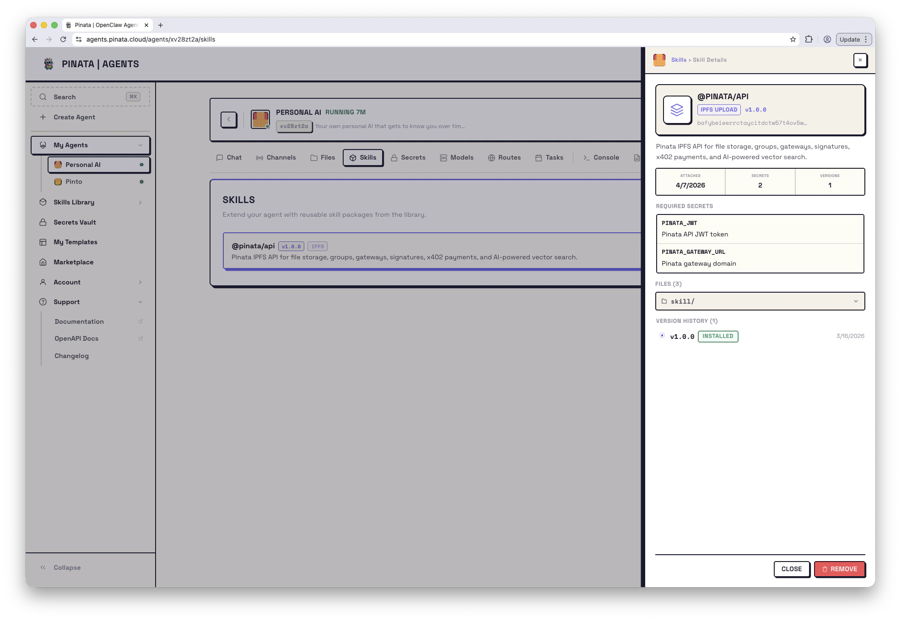Click the red REMOVE button
Viewport: 901px width, 621px height.
[839, 569]
